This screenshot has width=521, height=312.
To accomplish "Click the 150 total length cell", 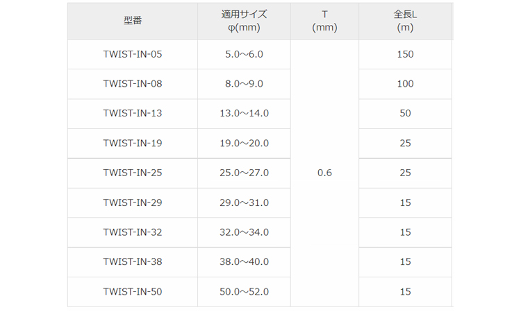I will [x=405, y=54].
